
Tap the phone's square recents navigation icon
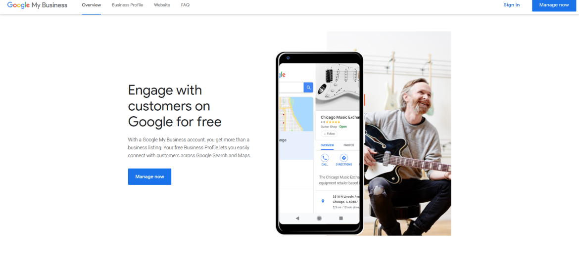pyautogui.click(x=341, y=219)
